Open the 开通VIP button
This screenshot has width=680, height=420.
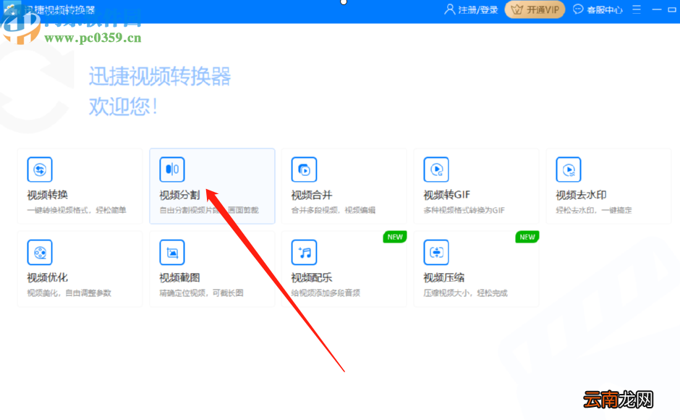[535, 9]
